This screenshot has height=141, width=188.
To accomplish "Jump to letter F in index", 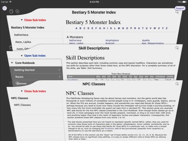I will pos(96,28).
